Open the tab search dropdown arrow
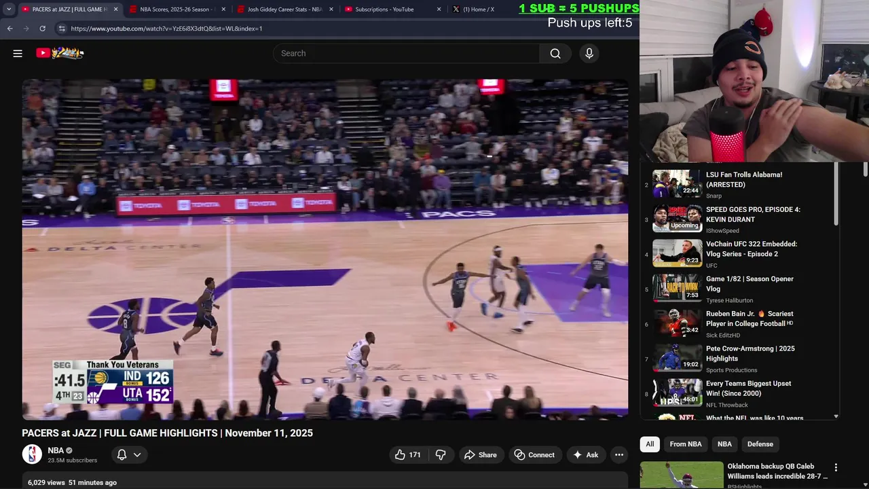The image size is (869, 489). 8,10
